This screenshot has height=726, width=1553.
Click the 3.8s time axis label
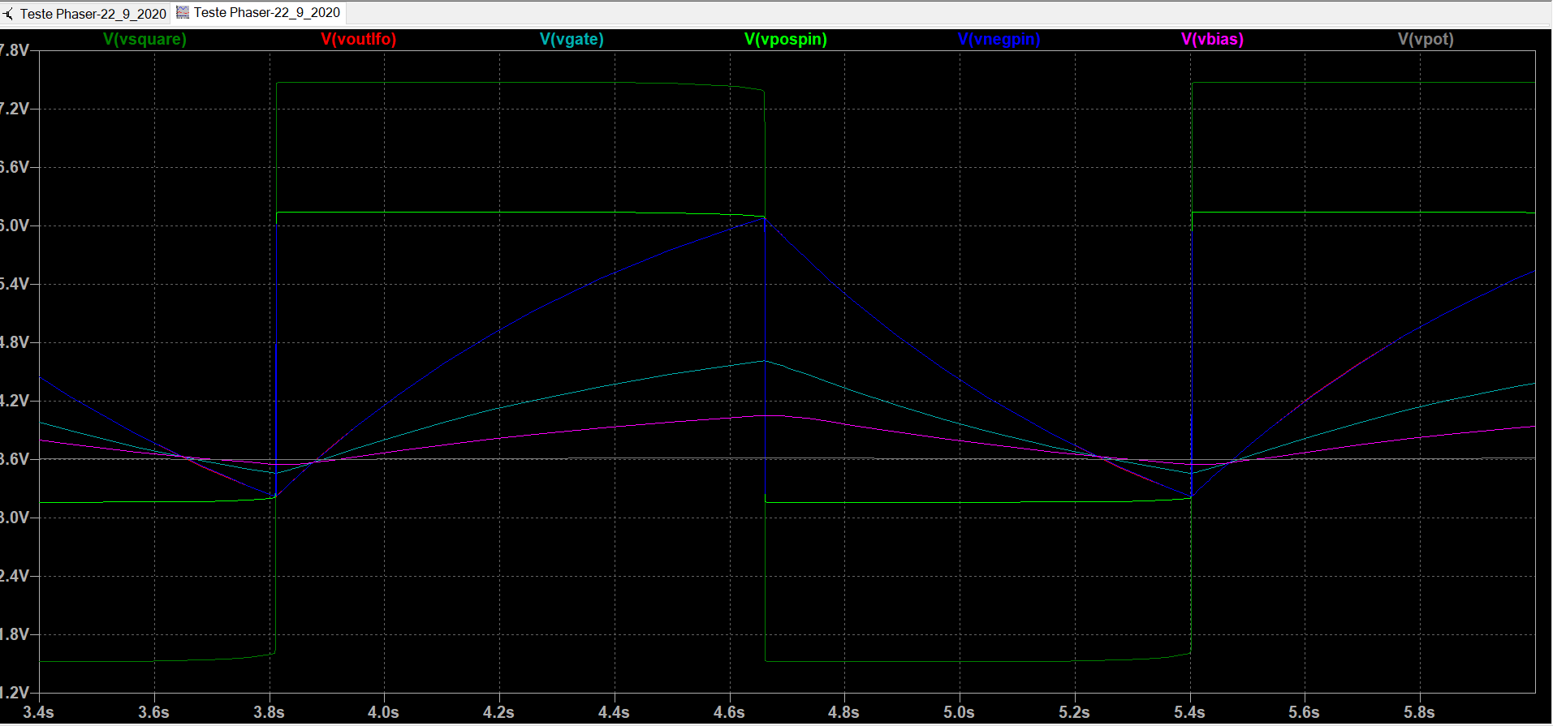[x=269, y=712]
